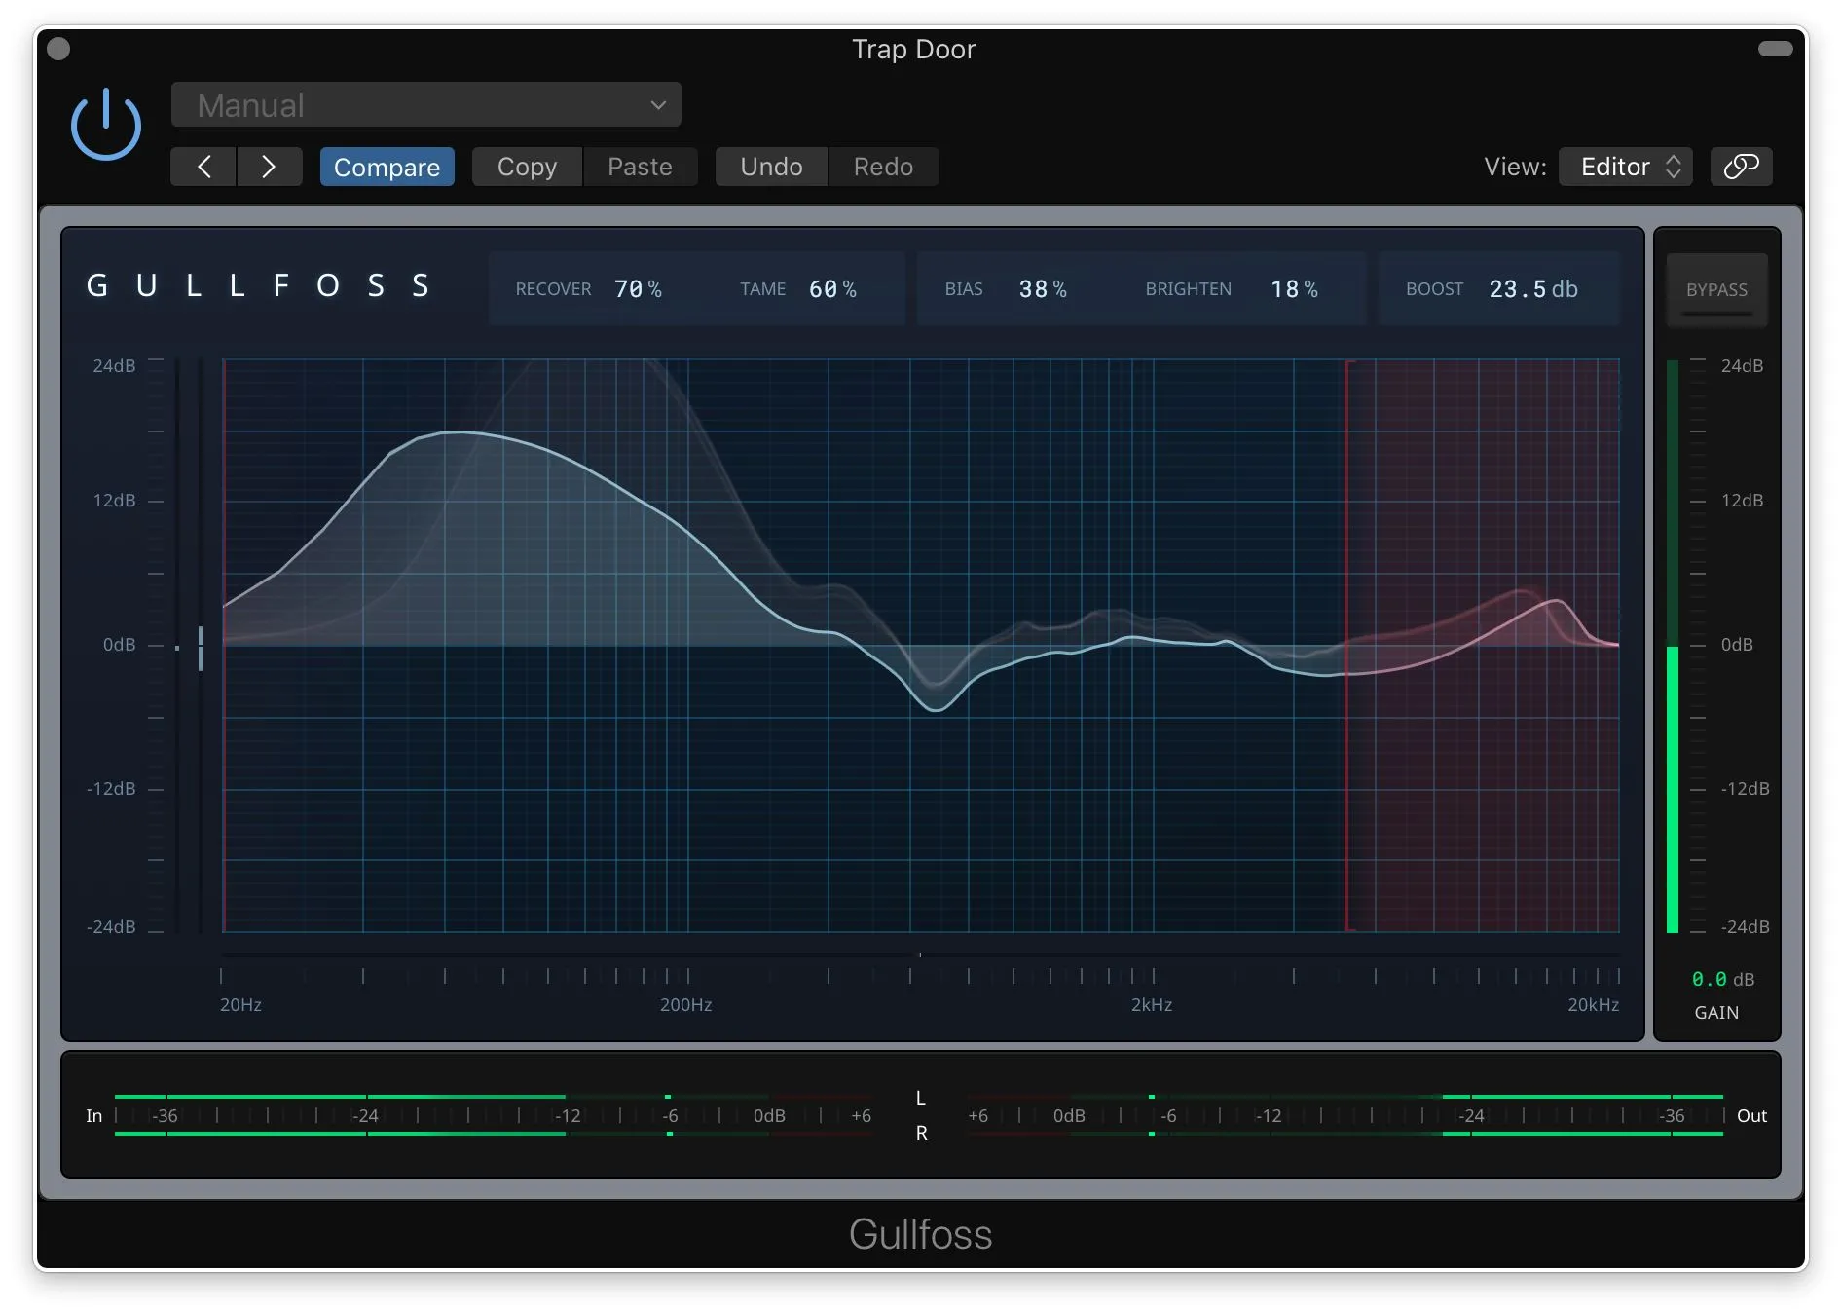Click the Out level meter label
This screenshot has width=1842, height=1313.
tap(1751, 1115)
